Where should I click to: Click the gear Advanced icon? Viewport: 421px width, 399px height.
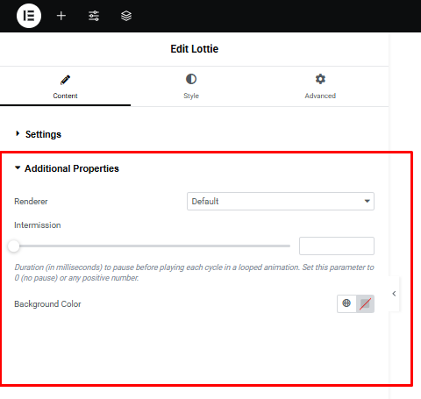(x=320, y=79)
